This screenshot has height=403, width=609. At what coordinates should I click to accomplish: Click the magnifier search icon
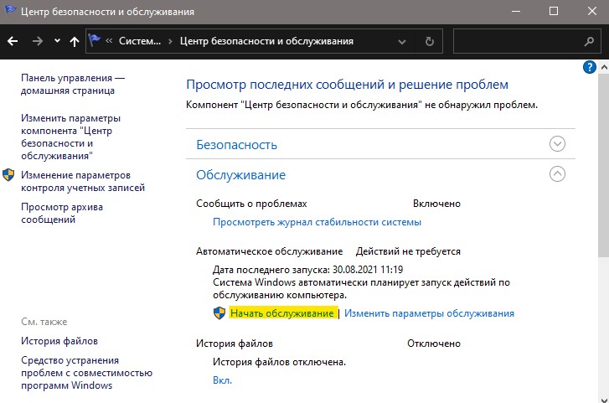point(589,41)
